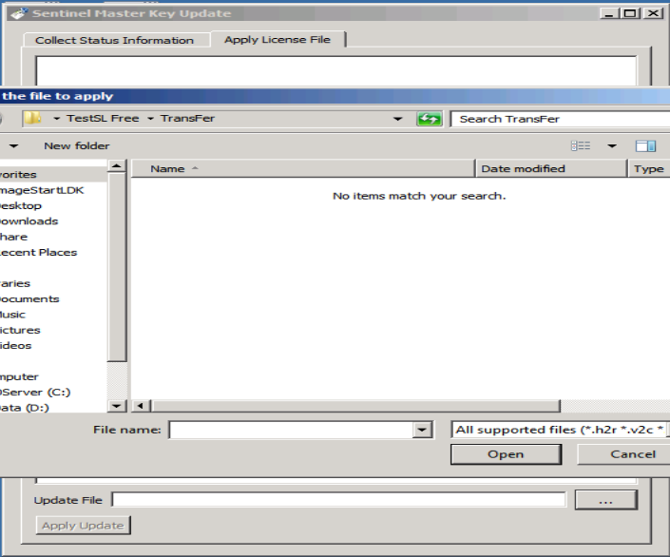This screenshot has width=670, height=557.
Task: Open the folder icon in address bar
Action: (32, 118)
